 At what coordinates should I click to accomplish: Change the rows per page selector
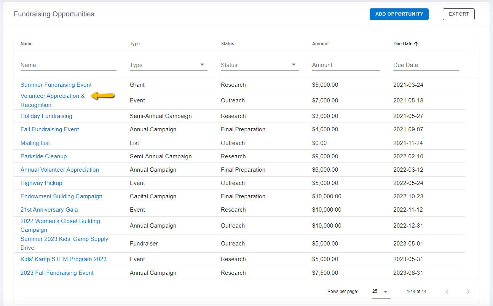tap(381, 292)
